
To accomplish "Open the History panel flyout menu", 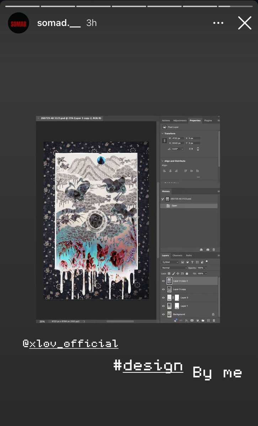I will pyautogui.click(x=218, y=192).
